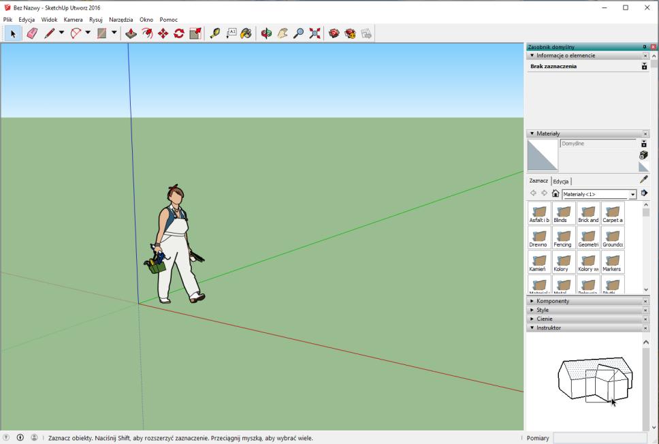Click the current material preview swatch
The image size is (659, 444).
tap(543, 155)
